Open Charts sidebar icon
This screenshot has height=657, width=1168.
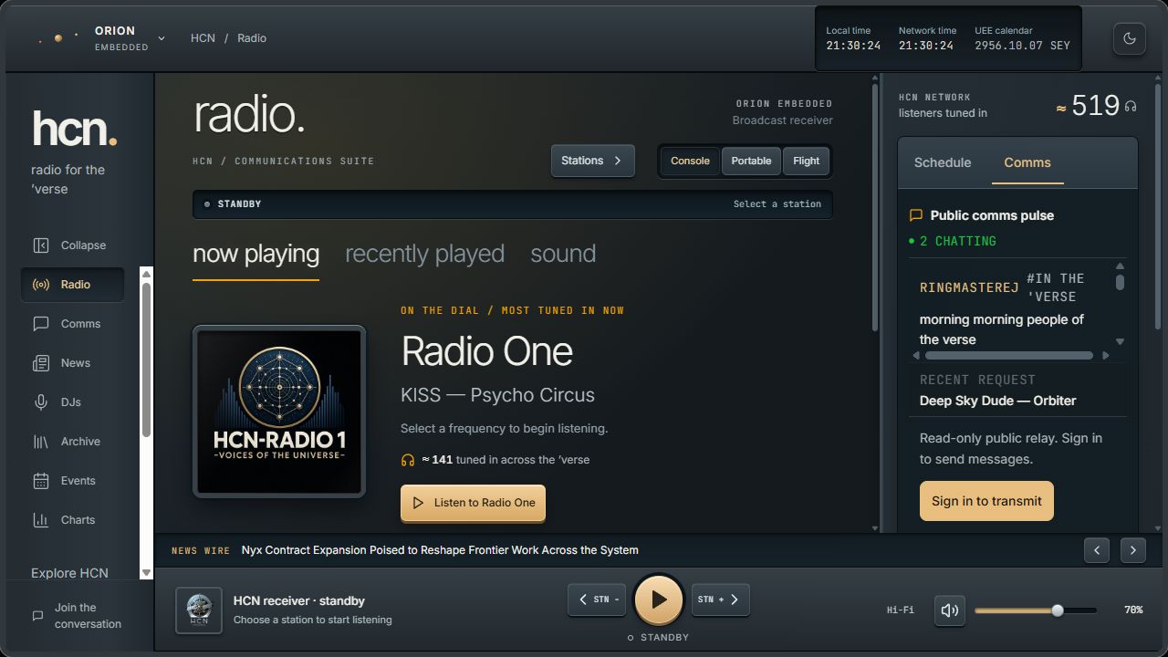coord(41,520)
